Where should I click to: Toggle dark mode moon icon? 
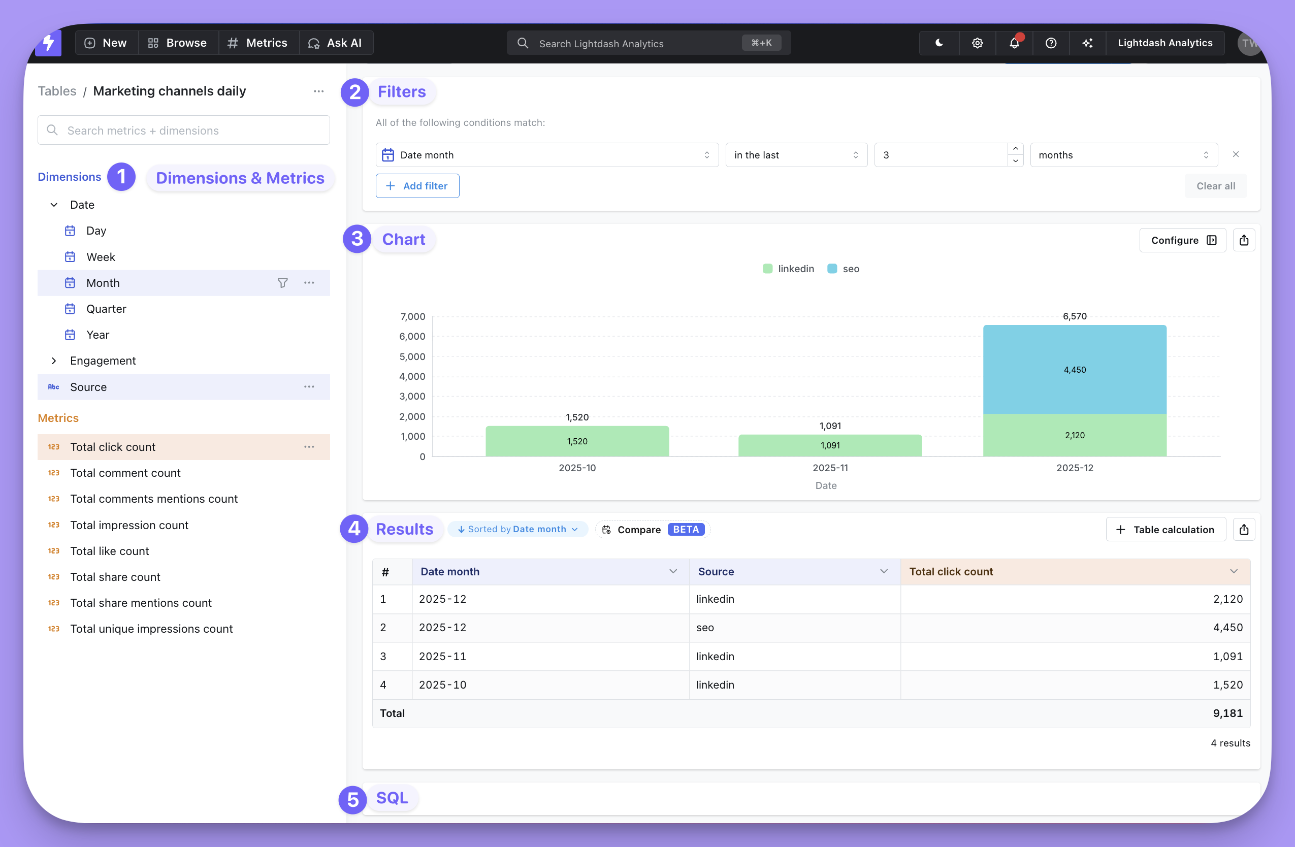(938, 43)
